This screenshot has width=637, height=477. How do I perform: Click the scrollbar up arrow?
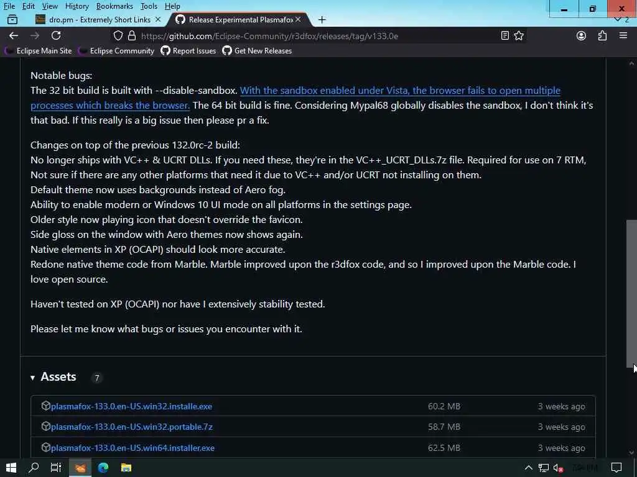tap(631, 63)
